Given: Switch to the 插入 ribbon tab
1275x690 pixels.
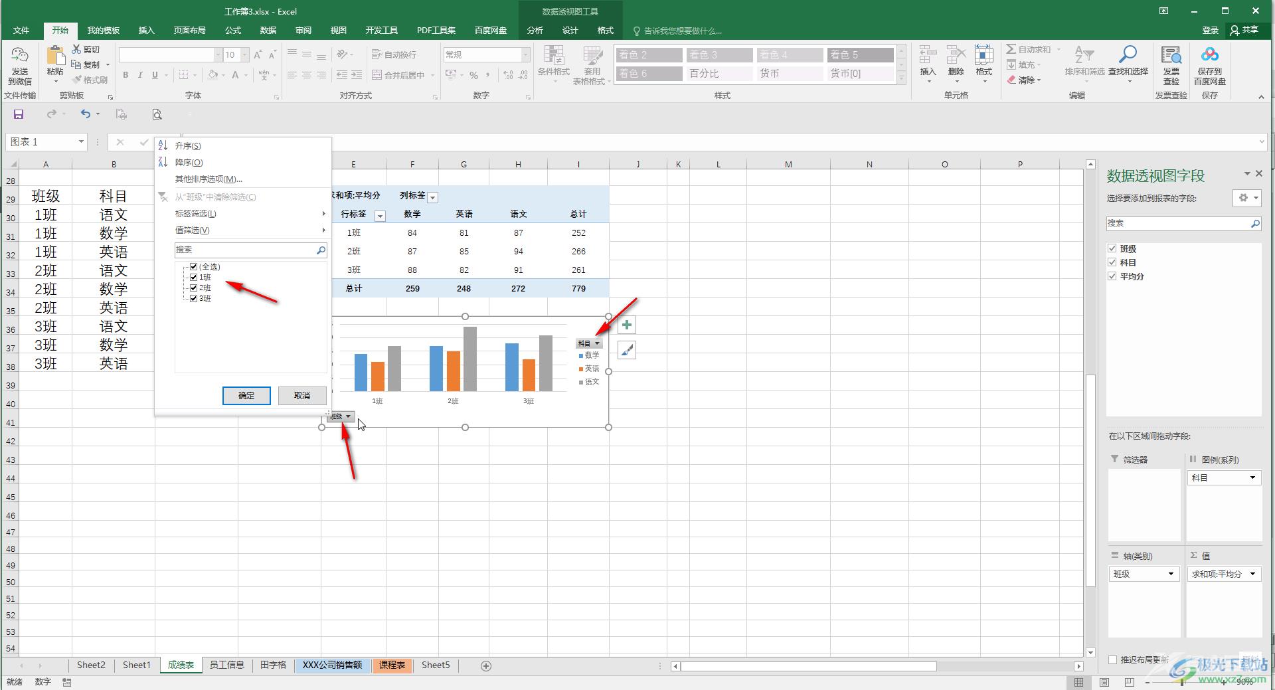Looking at the screenshot, I should (x=146, y=31).
